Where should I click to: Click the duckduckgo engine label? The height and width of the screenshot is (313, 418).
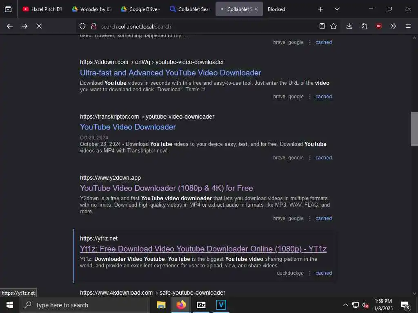tap(290, 273)
